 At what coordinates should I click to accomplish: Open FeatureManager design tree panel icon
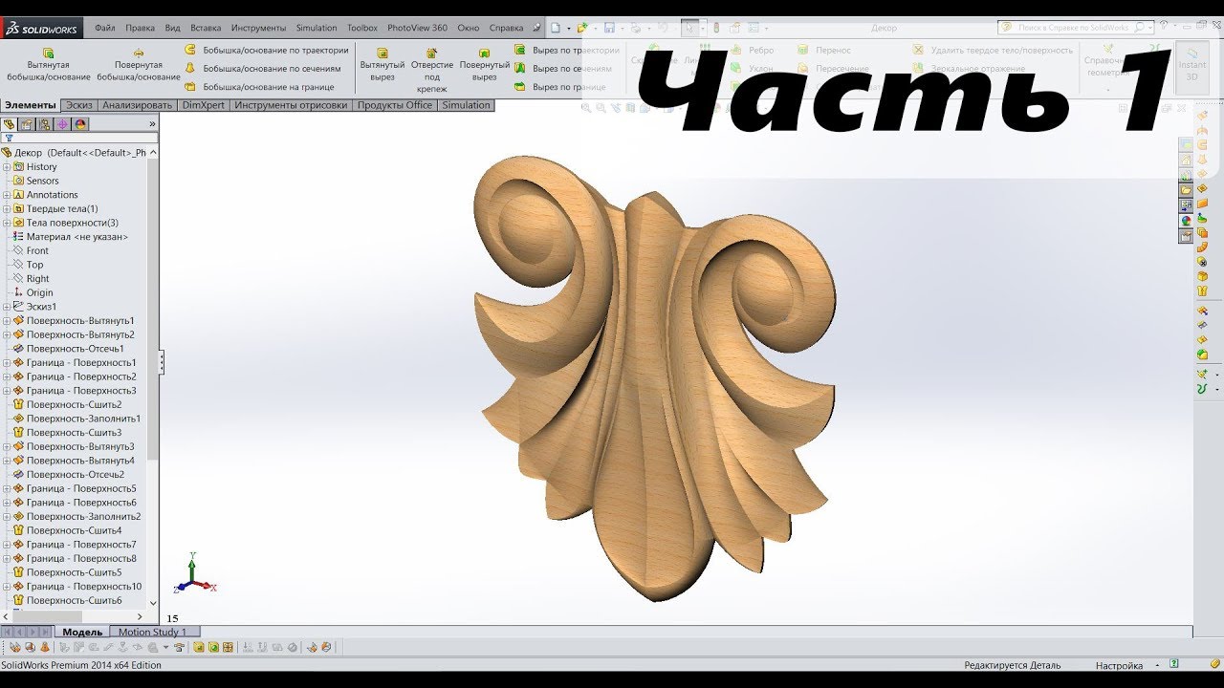tap(10, 123)
